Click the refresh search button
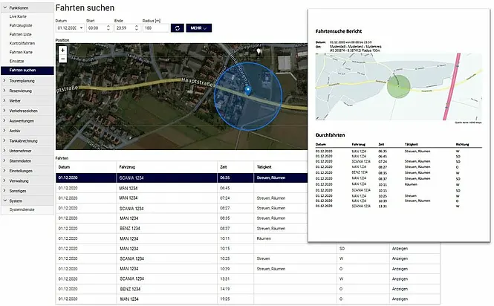 [177, 27]
